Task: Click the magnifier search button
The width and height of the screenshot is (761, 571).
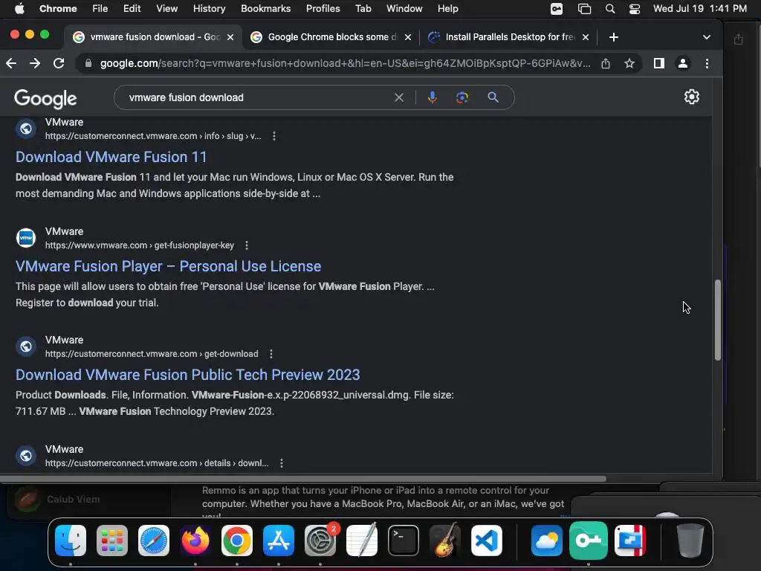Action: [493, 97]
